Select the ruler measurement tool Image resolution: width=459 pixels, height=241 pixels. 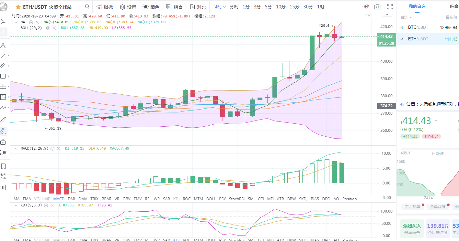click(x=3, y=120)
